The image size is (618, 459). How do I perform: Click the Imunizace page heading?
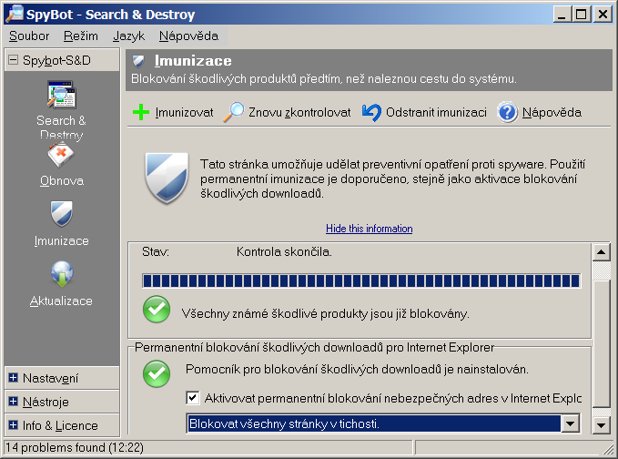pyautogui.click(x=193, y=61)
